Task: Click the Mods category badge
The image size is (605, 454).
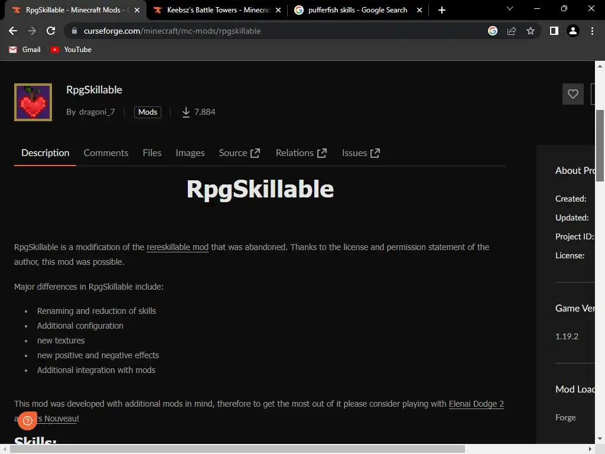Action: tap(147, 112)
